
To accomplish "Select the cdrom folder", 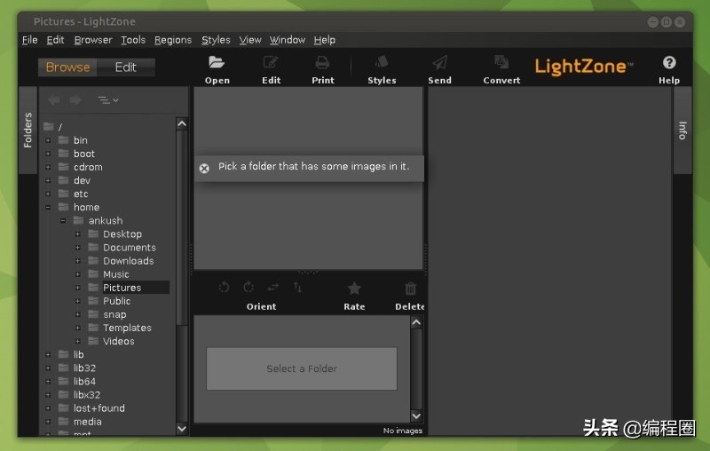I will pyautogui.click(x=88, y=167).
